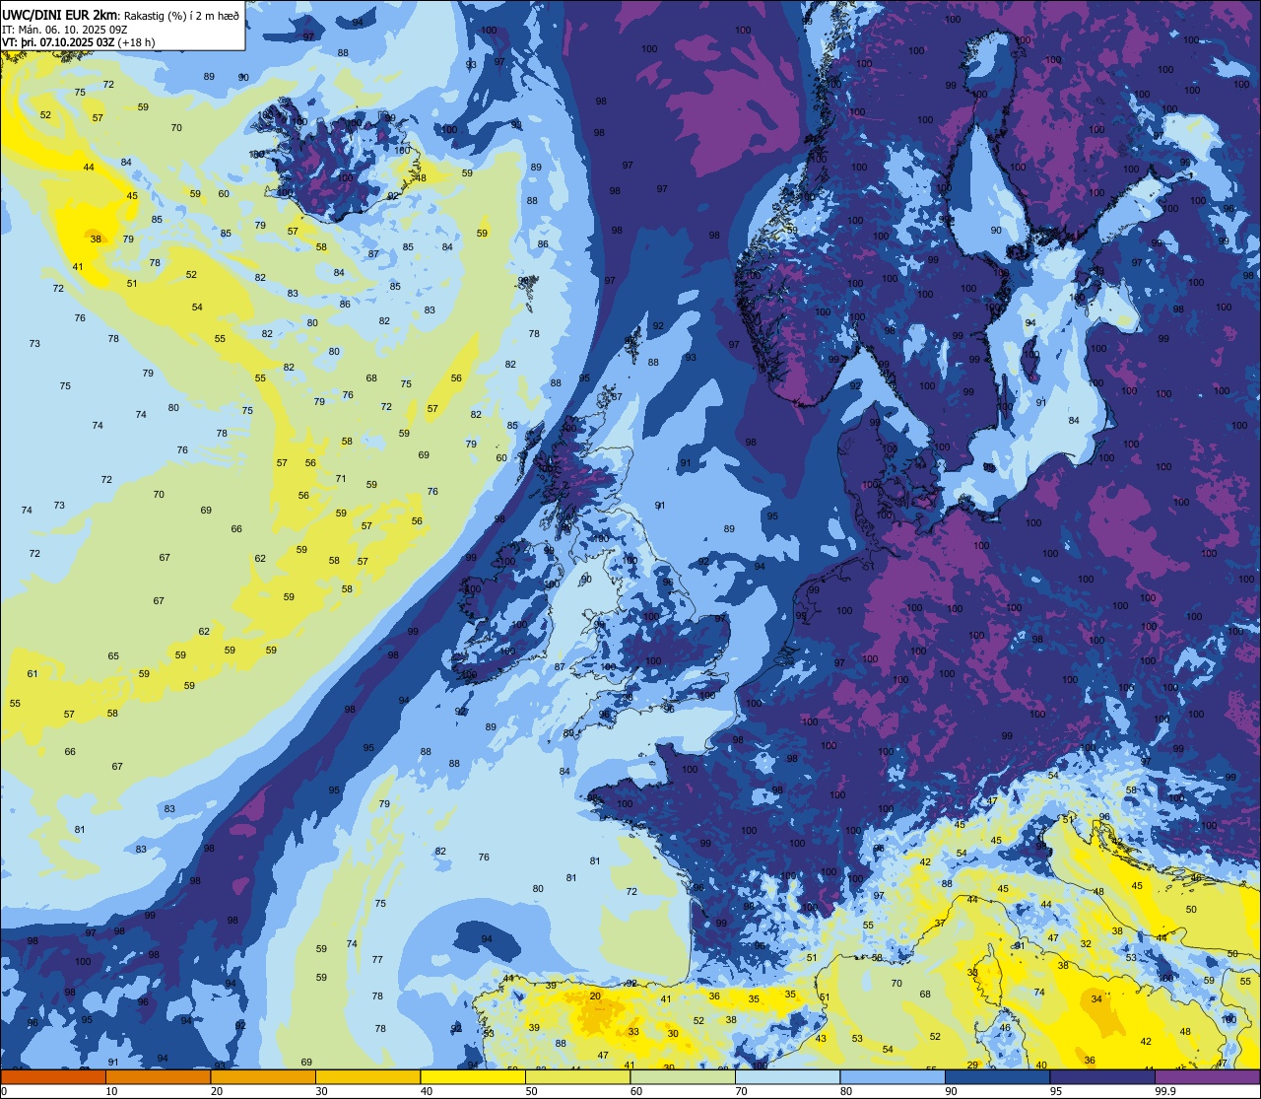
Task: Click the 10 tick label on the legend
Action: click(111, 1091)
